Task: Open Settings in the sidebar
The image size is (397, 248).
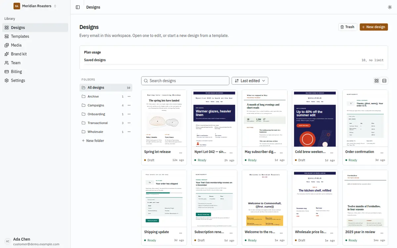Action: pyautogui.click(x=35, y=80)
